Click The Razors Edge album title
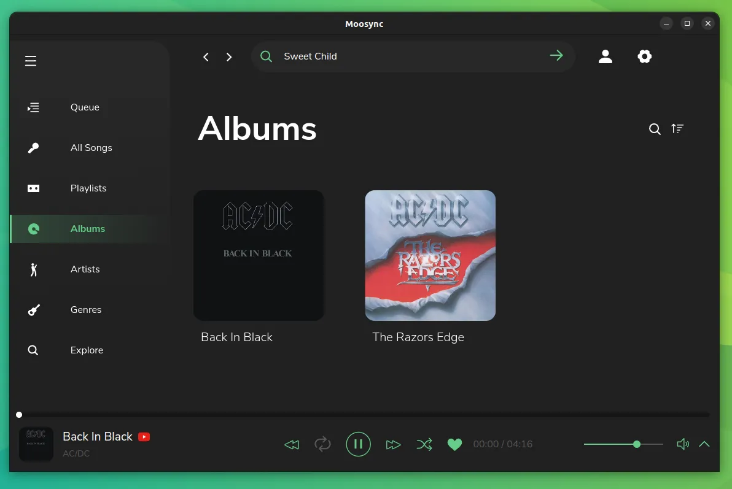Image resolution: width=732 pixels, height=489 pixels. pos(418,337)
